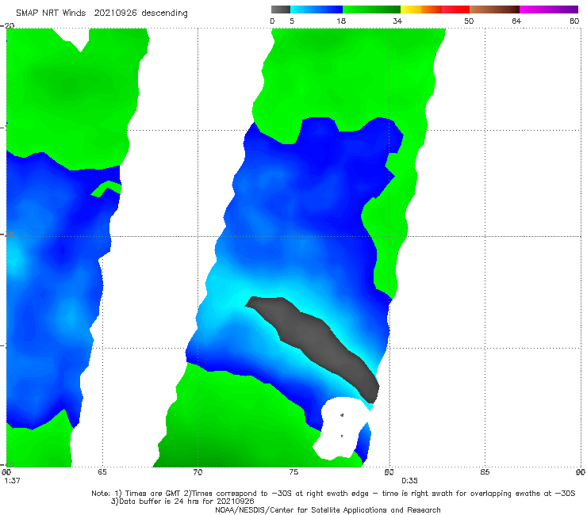Click the swath time label '0:35'

[x=409, y=481]
